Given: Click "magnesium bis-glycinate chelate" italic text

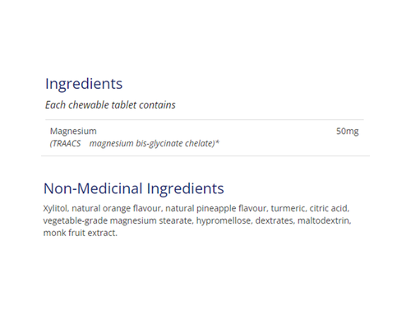Looking at the screenshot, I should [151, 143].
